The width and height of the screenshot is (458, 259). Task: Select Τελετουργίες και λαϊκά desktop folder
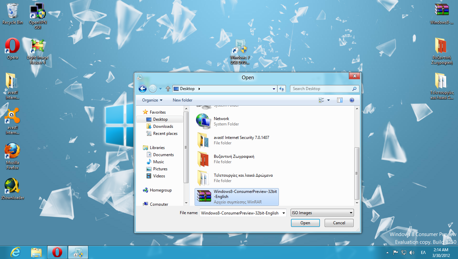(x=442, y=86)
